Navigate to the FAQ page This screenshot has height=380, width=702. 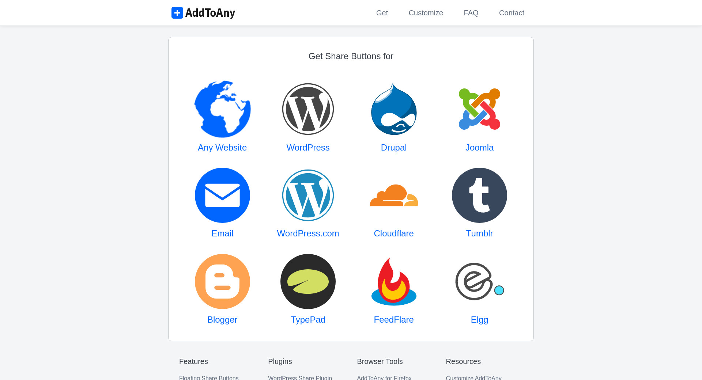pos(471,13)
